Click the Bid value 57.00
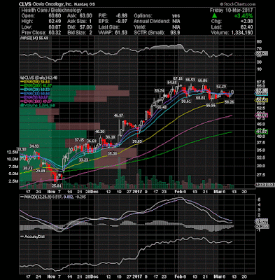Viewport: 275px width, 280px height. pyautogui.click(x=86, y=27)
